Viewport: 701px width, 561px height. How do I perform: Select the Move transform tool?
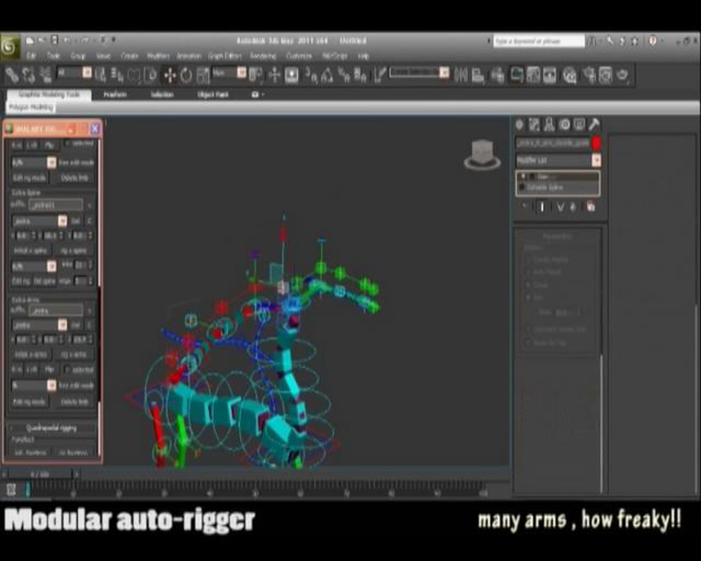170,75
